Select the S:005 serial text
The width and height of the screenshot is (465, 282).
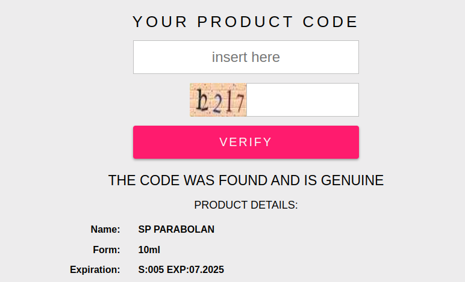pyautogui.click(x=151, y=269)
